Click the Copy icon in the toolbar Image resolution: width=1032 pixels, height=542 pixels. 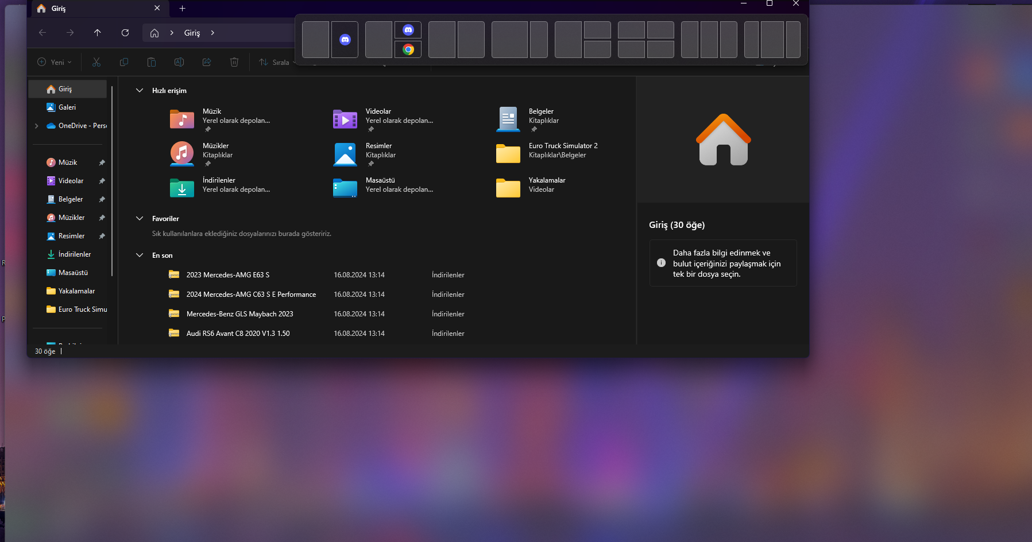point(124,62)
